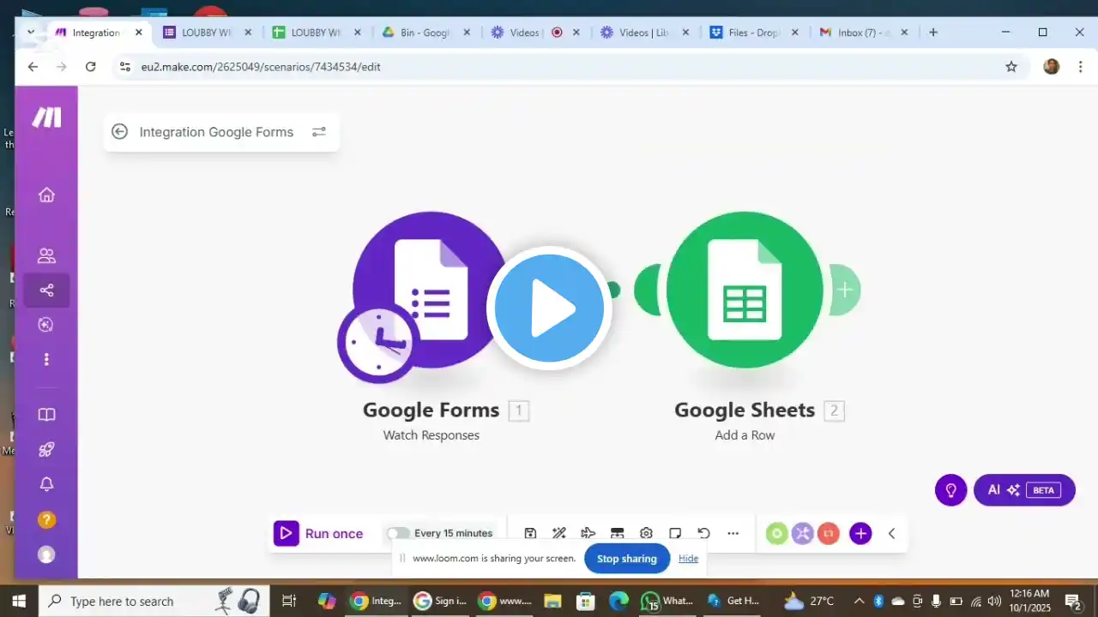Click the Integration Google Forms scenario title
Viewport: 1098px width, 617px height.
click(216, 132)
